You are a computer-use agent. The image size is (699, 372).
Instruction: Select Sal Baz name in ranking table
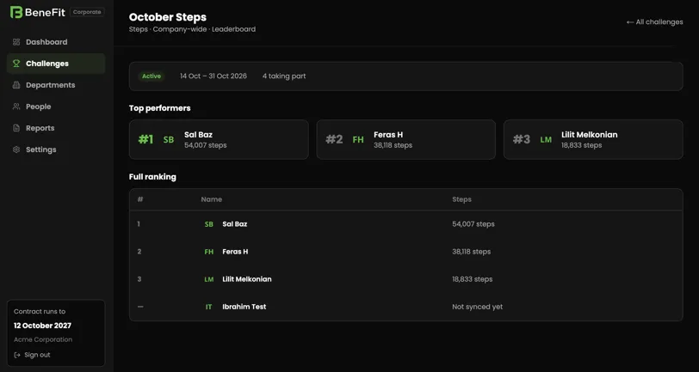coord(235,224)
